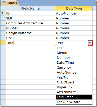This screenshot has height=107, width=97.
Task: Select Text option in the dropdown list
Action: pos(74,48)
